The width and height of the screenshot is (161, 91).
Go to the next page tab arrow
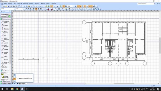tap(16, 84)
